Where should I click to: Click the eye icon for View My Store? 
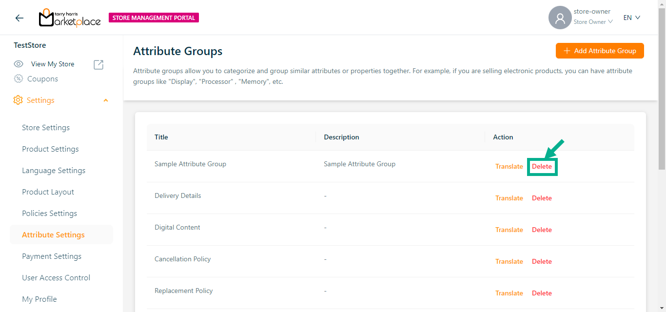click(19, 64)
